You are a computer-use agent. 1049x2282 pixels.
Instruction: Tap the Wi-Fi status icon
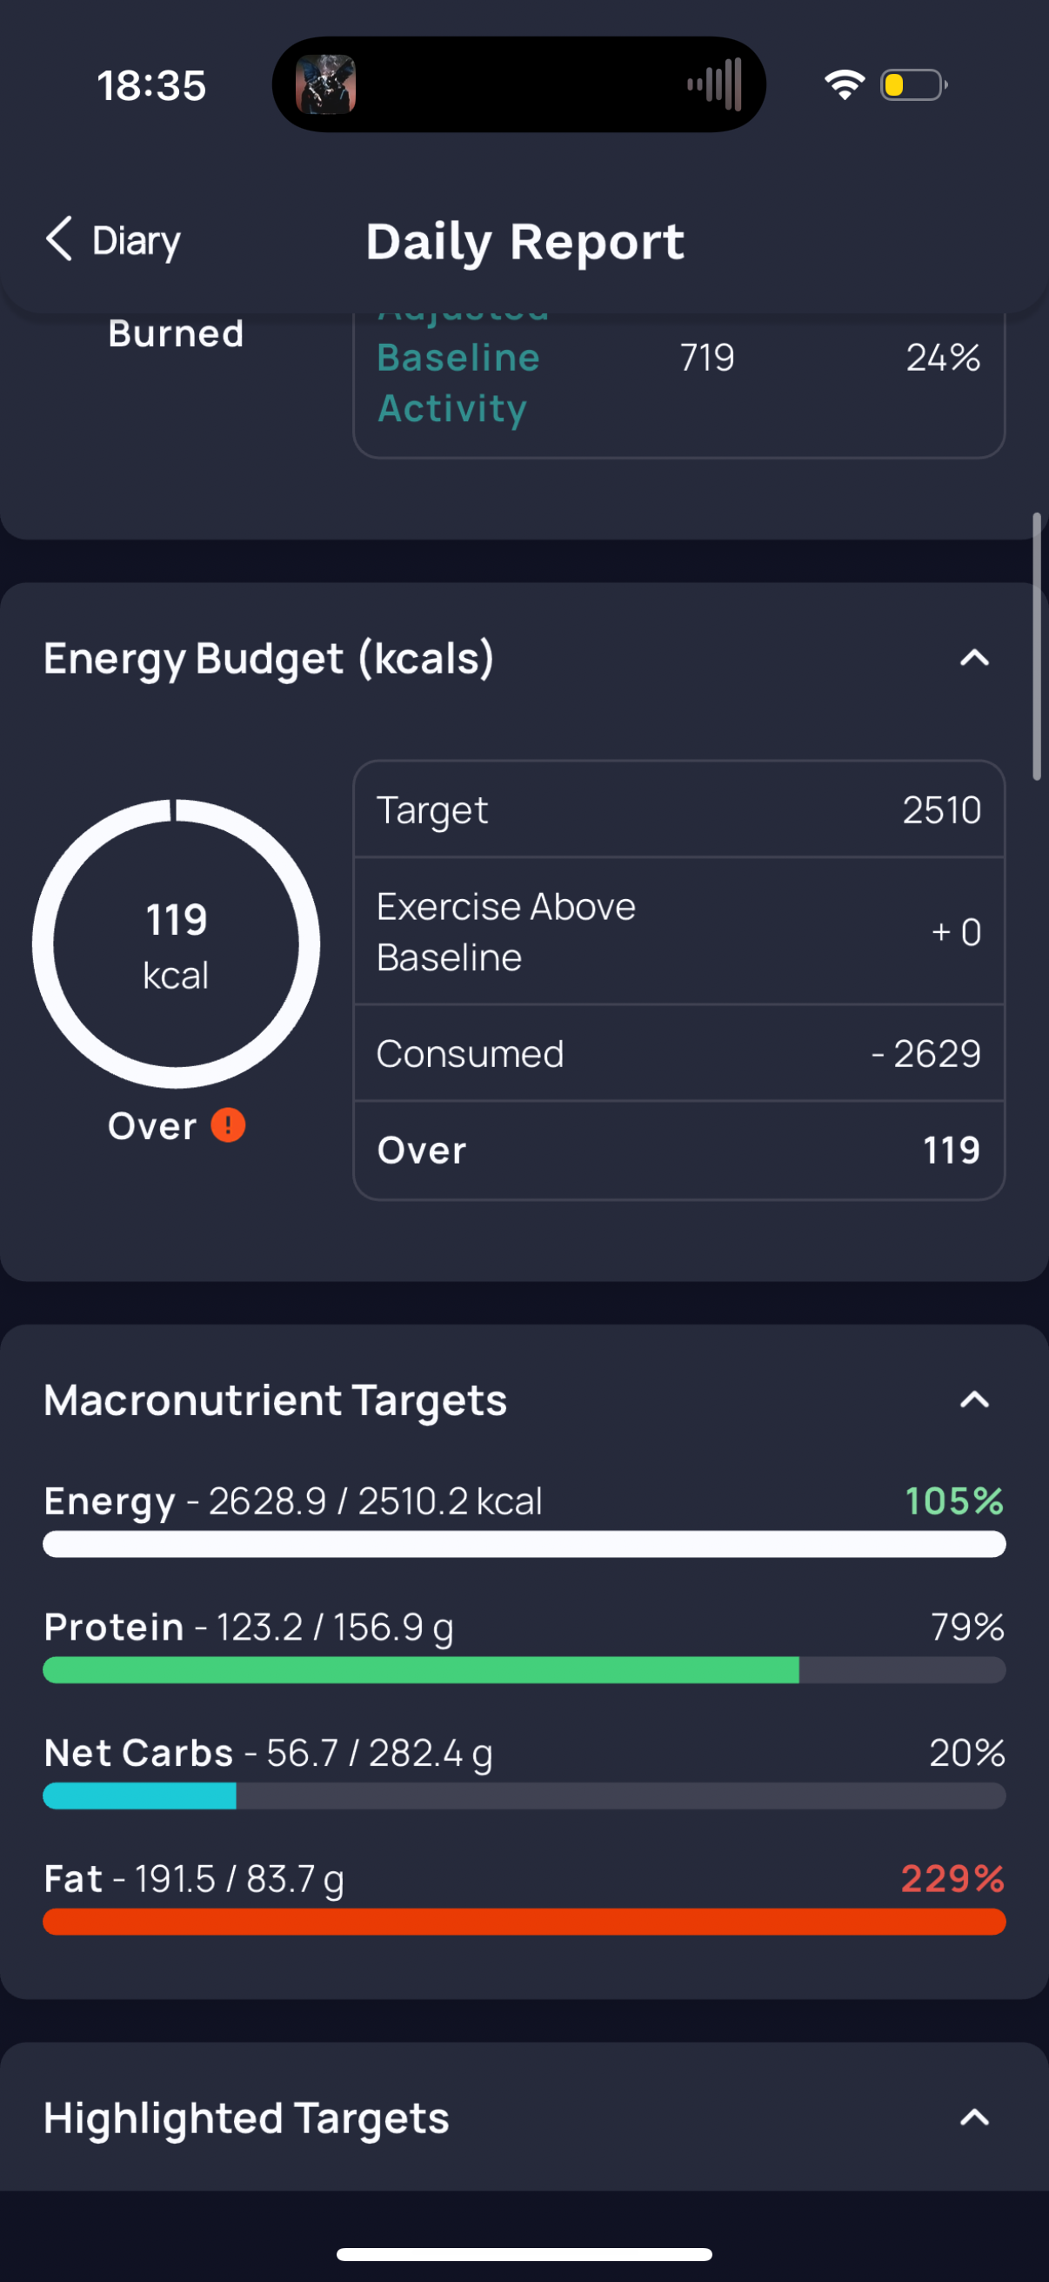pos(845,85)
